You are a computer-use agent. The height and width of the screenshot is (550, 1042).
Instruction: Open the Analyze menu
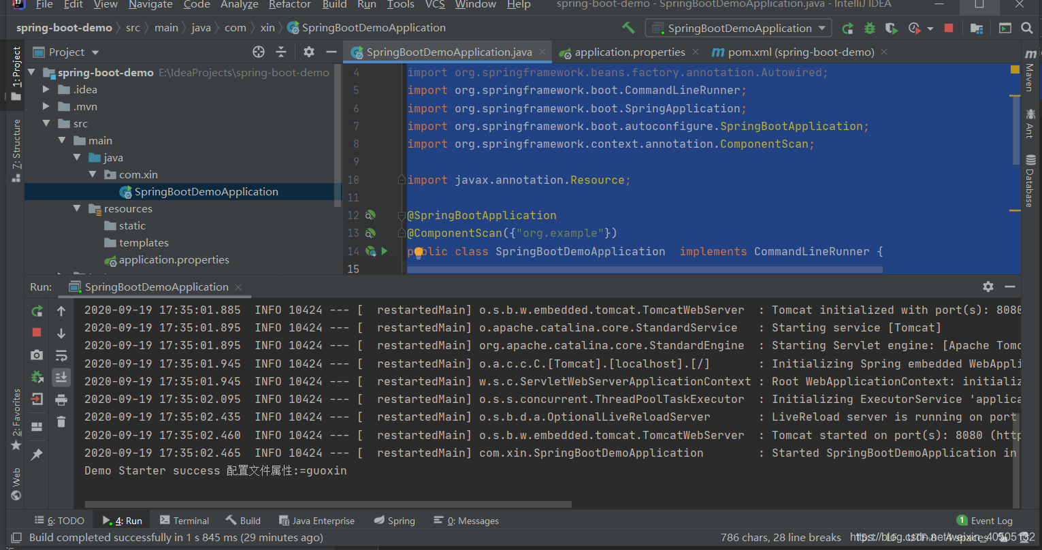tap(239, 5)
